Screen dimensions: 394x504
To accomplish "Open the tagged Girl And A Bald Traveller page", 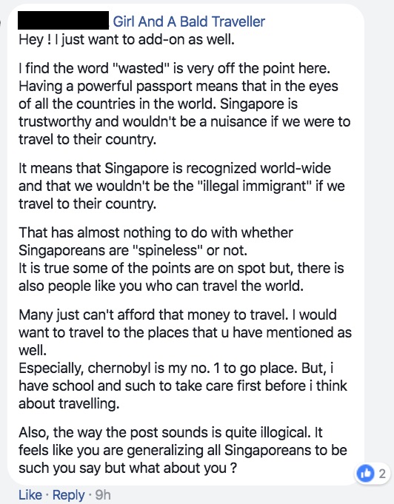I will pyautogui.click(x=189, y=21).
